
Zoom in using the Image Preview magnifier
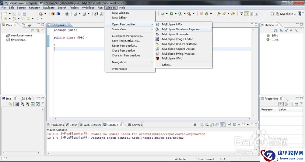tap(27, 104)
